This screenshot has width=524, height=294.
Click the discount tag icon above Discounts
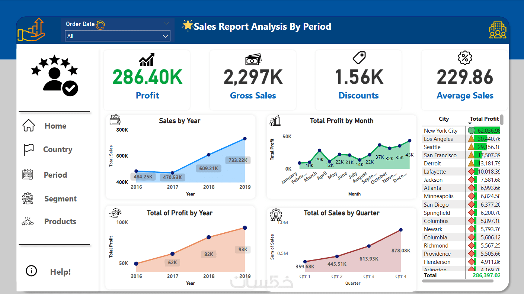(359, 58)
